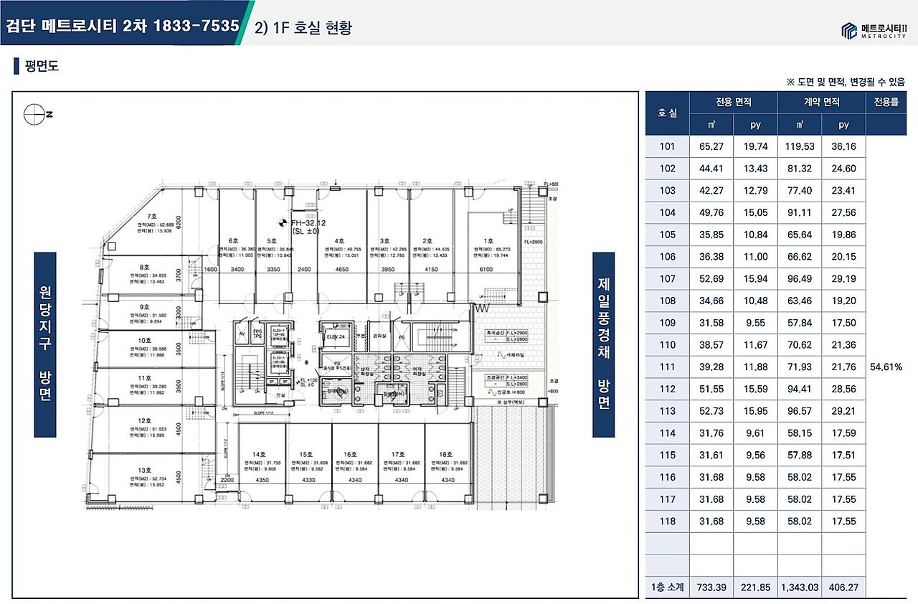Click the 호실 column header

tap(667, 113)
